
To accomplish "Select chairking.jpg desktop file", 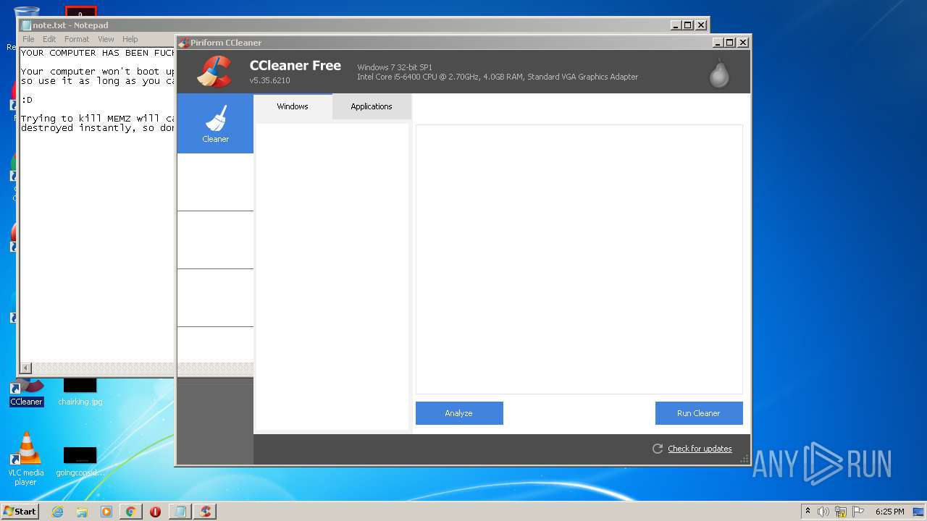I will pyautogui.click(x=80, y=391).
